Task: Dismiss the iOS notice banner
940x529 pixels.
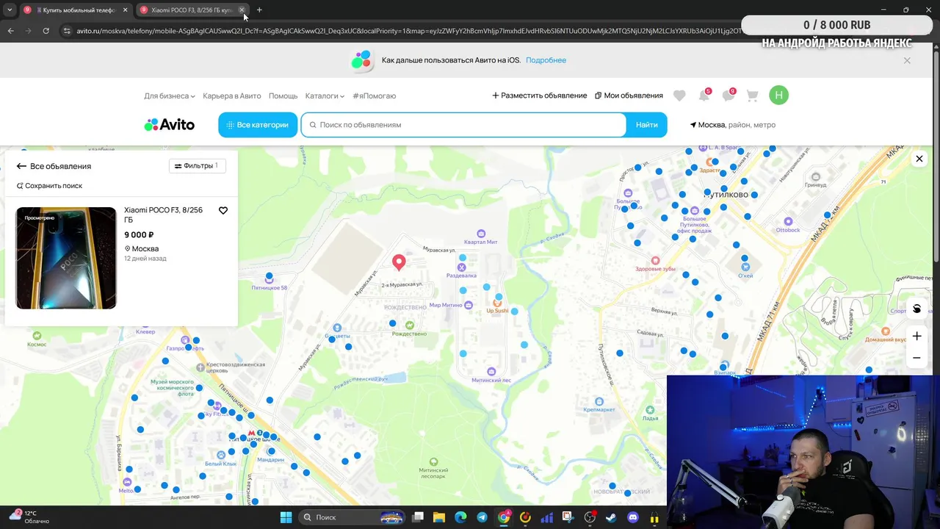Action: click(907, 60)
